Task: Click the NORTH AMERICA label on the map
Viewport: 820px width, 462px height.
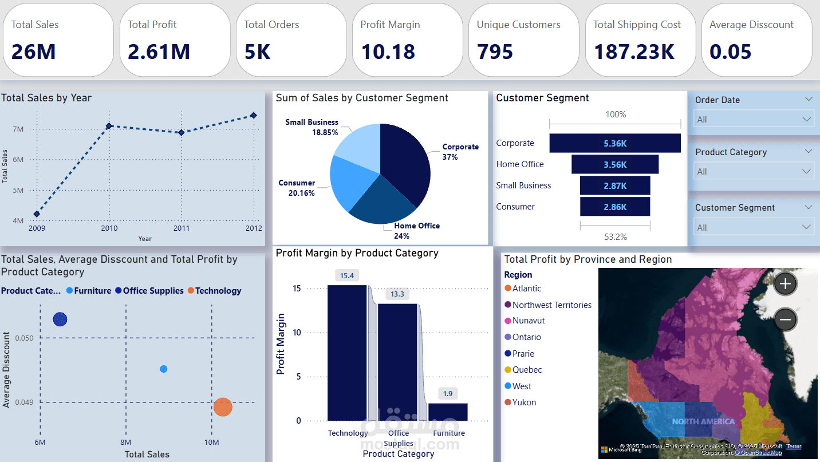Action: tap(703, 421)
